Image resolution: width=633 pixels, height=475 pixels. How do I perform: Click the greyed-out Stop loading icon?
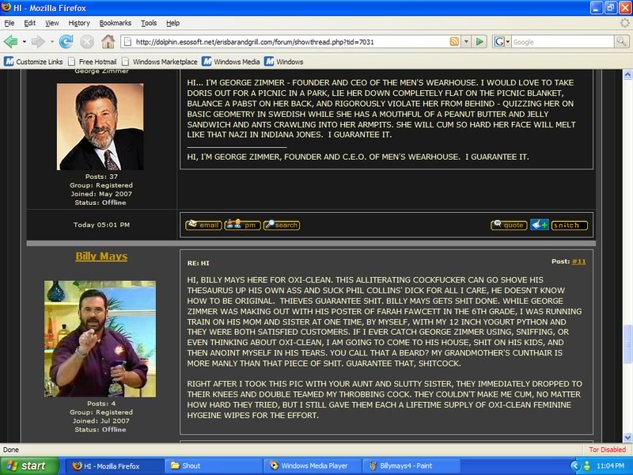[x=87, y=42]
